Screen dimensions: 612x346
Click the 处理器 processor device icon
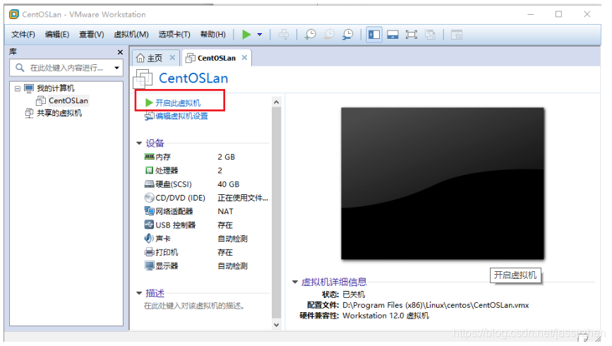click(x=149, y=170)
